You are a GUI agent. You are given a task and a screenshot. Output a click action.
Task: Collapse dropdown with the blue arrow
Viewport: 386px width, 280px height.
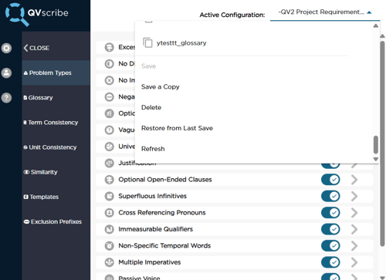[x=369, y=12]
